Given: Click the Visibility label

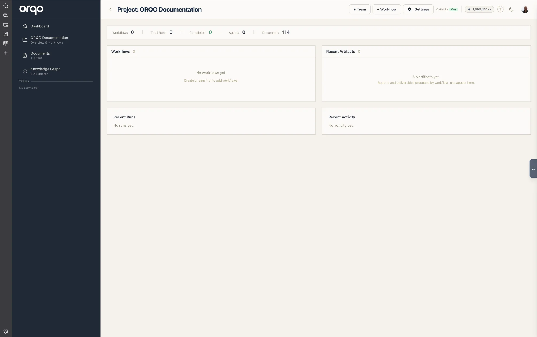Looking at the screenshot, I should (x=442, y=9).
